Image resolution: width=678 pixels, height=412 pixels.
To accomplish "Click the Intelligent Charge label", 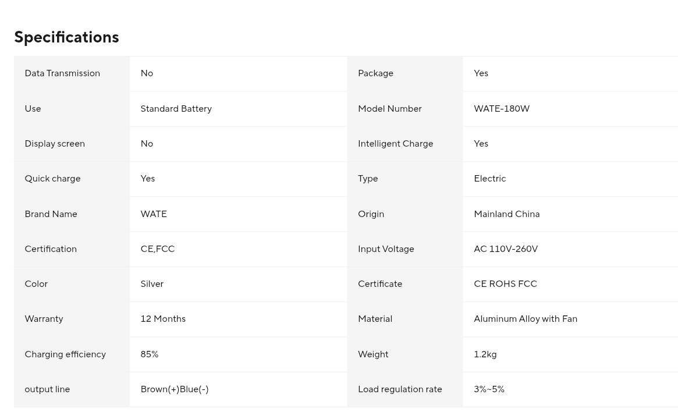I will 395,144.
